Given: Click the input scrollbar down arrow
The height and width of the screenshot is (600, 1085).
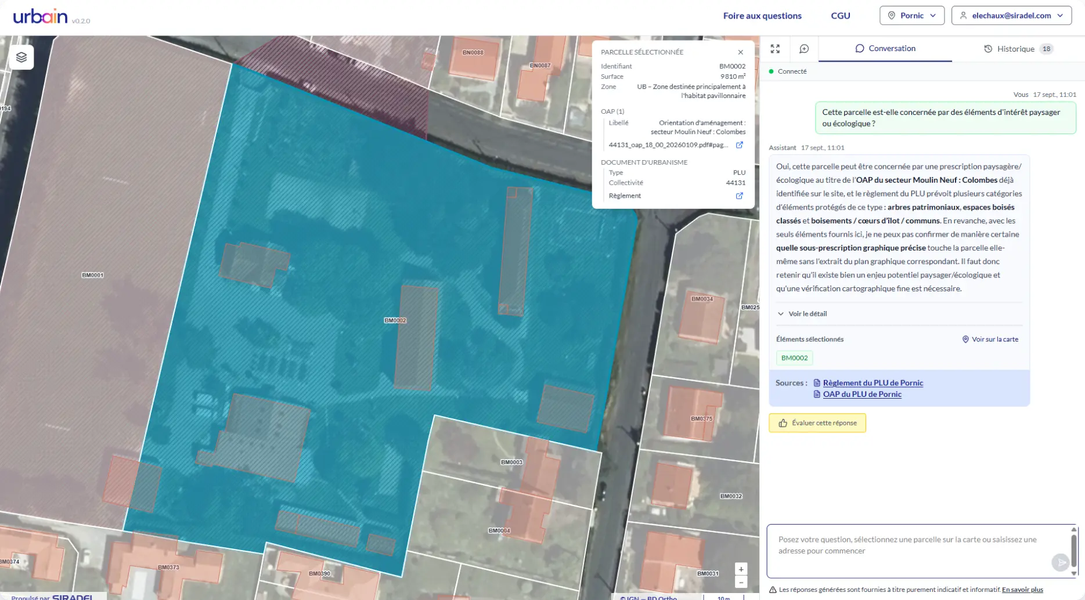Looking at the screenshot, I should [1073, 573].
